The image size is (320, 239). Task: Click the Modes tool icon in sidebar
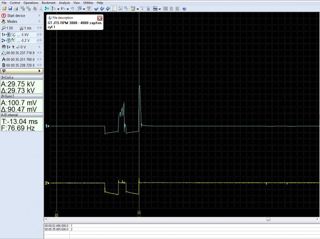(x=3, y=21)
